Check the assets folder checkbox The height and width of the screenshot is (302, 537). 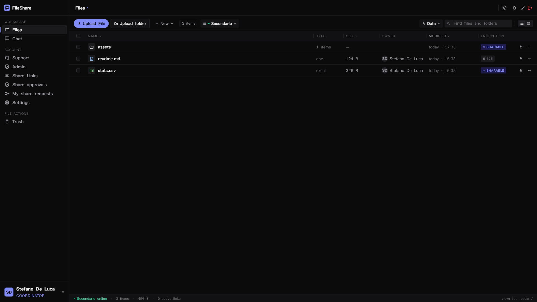(x=78, y=47)
